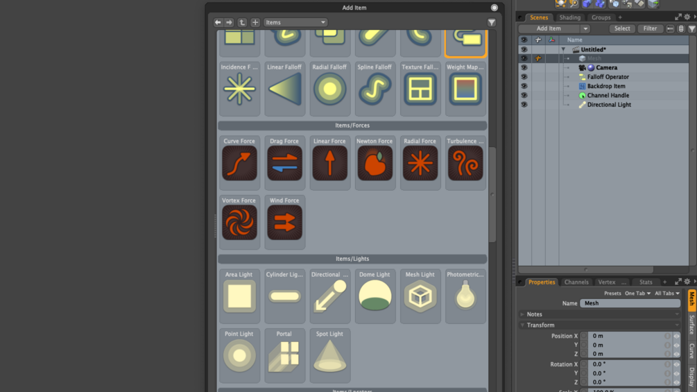
Task: Click the Name field containing Mesh
Action: (630, 303)
